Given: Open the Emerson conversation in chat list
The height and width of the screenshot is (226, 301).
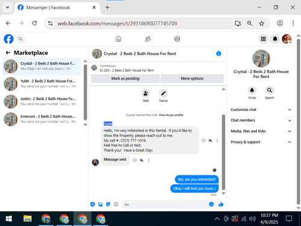Looking at the screenshot, I should pos(42,119).
